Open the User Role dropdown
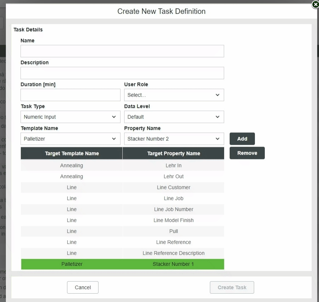The width and height of the screenshot is (319, 302). (x=174, y=95)
